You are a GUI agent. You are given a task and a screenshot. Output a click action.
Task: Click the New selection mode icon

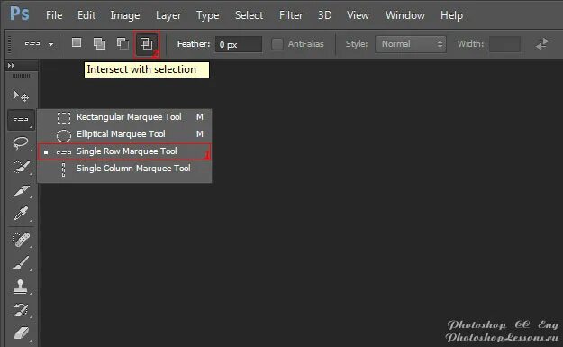coord(77,43)
